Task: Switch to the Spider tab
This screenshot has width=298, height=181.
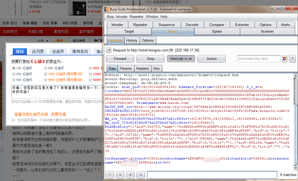Action: (x=217, y=31)
